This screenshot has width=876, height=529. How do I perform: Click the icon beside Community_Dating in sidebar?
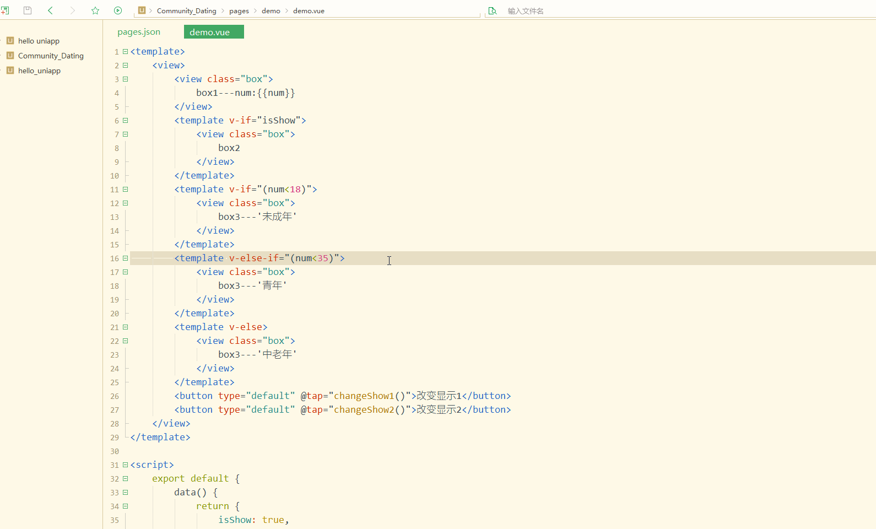10,55
